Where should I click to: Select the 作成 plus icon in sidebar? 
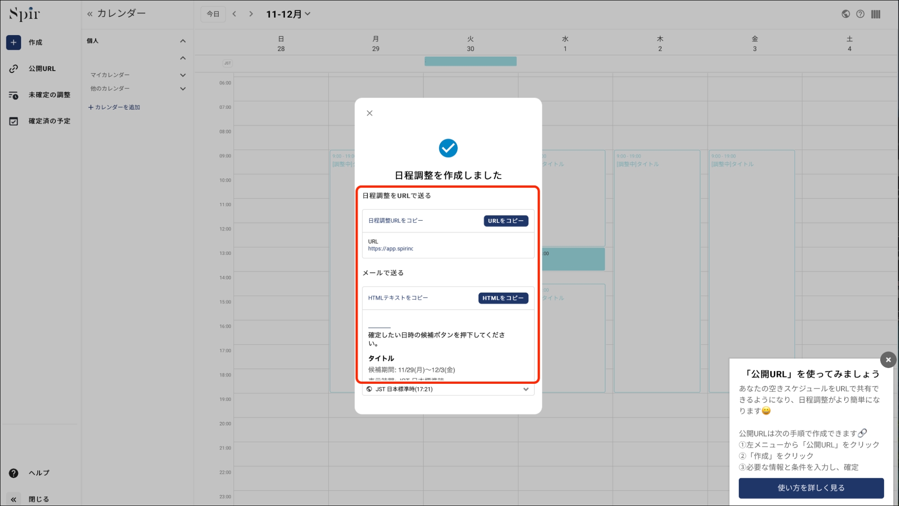click(x=13, y=42)
